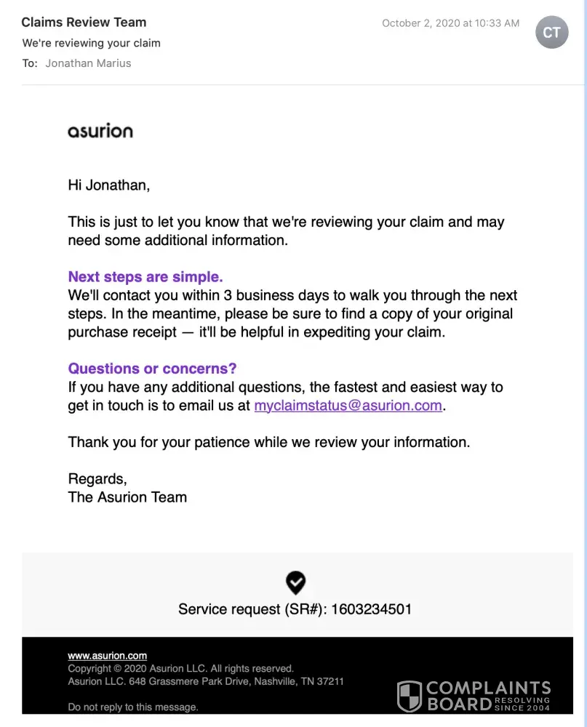This screenshot has width=587, height=727.
Task: Click the CT sender avatar
Action: [551, 33]
